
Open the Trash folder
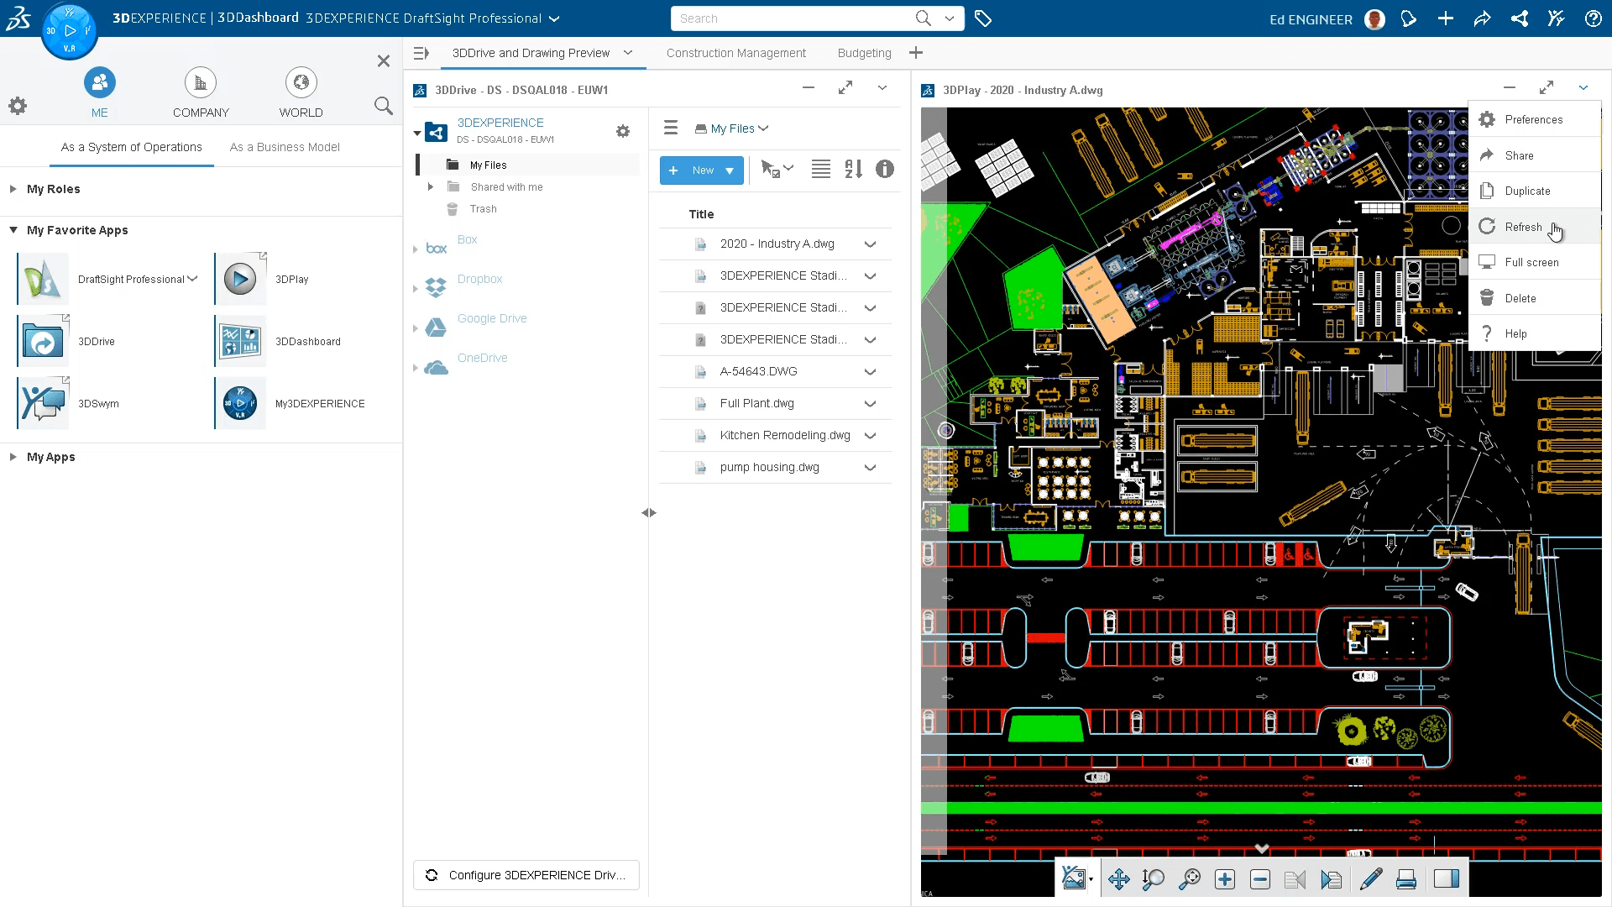(483, 209)
